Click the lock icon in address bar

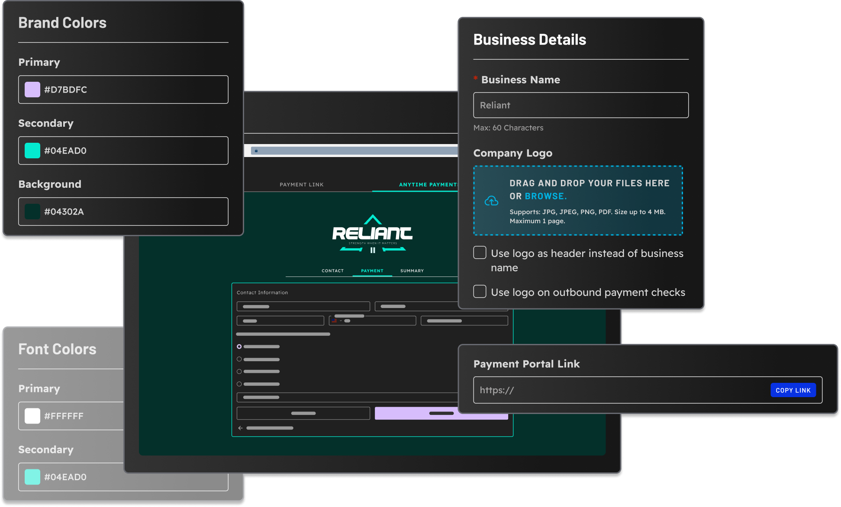[256, 151]
